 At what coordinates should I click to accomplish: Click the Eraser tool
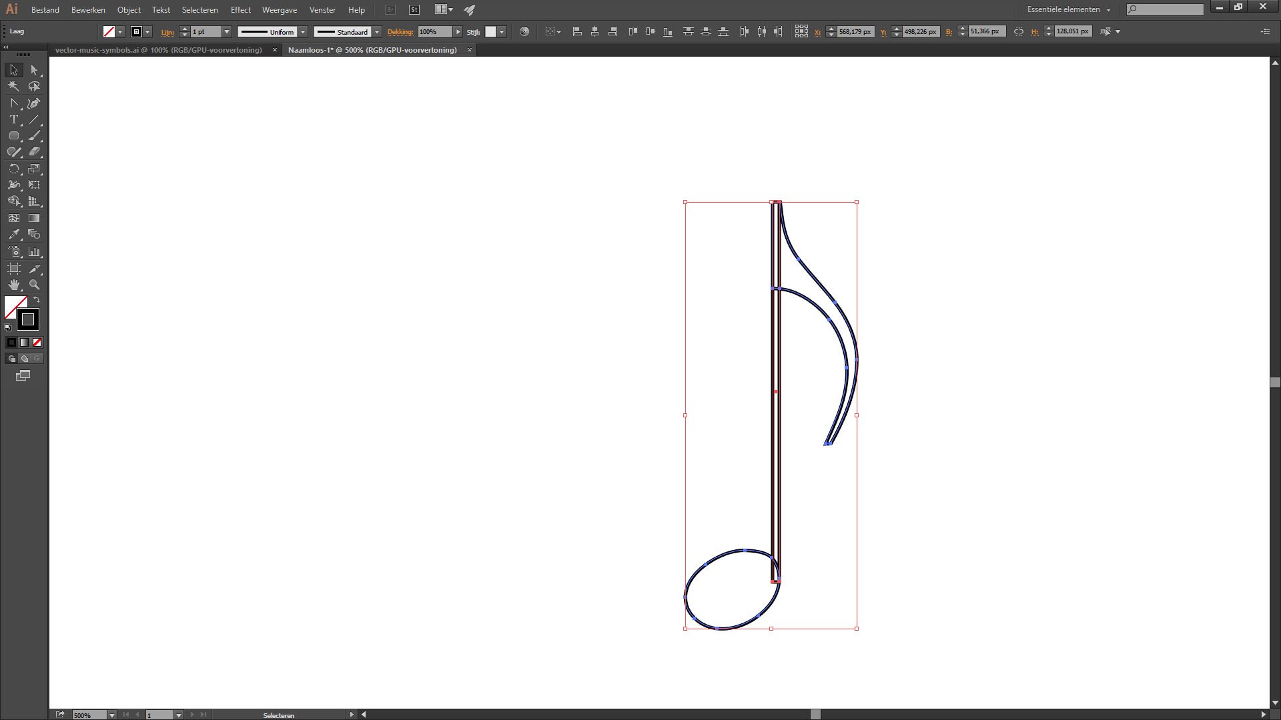pyautogui.click(x=34, y=152)
